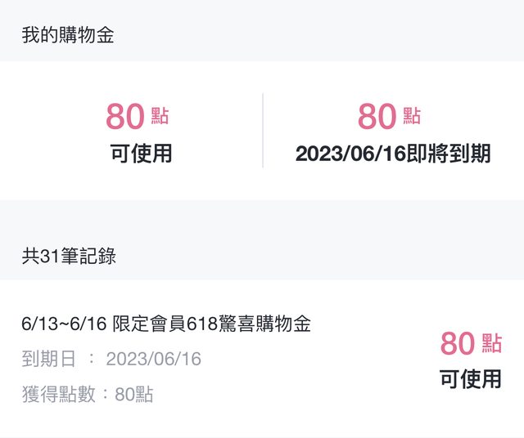Click the grey 2023/06/16 expiry date in the record
The width and height of the screenshot is (524, 438).
point(153,360)
